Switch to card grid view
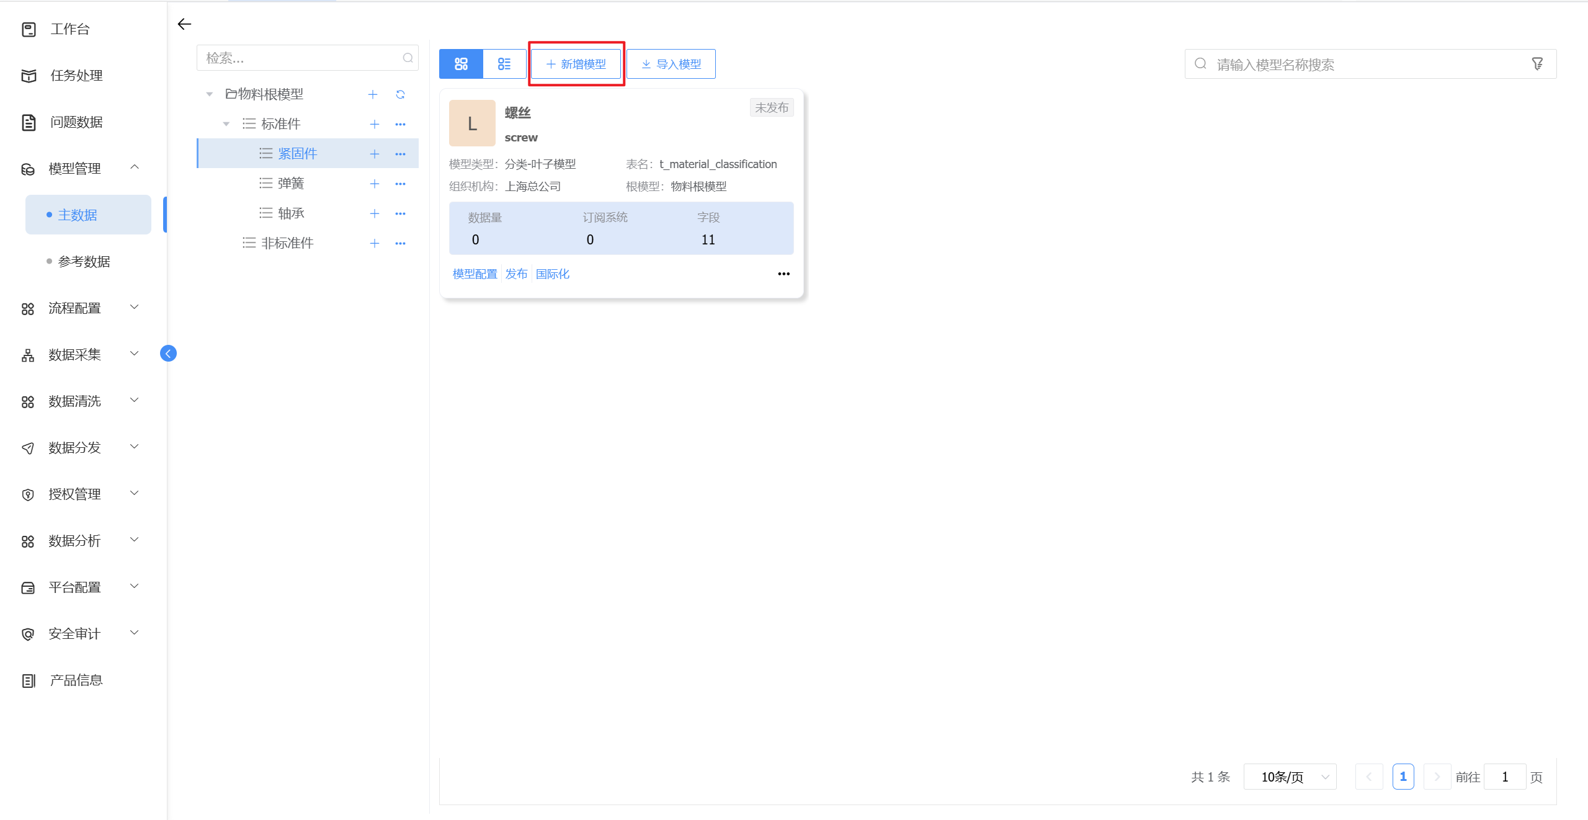This screenshot has width=1588, height=820. click(x=461, y=64)
